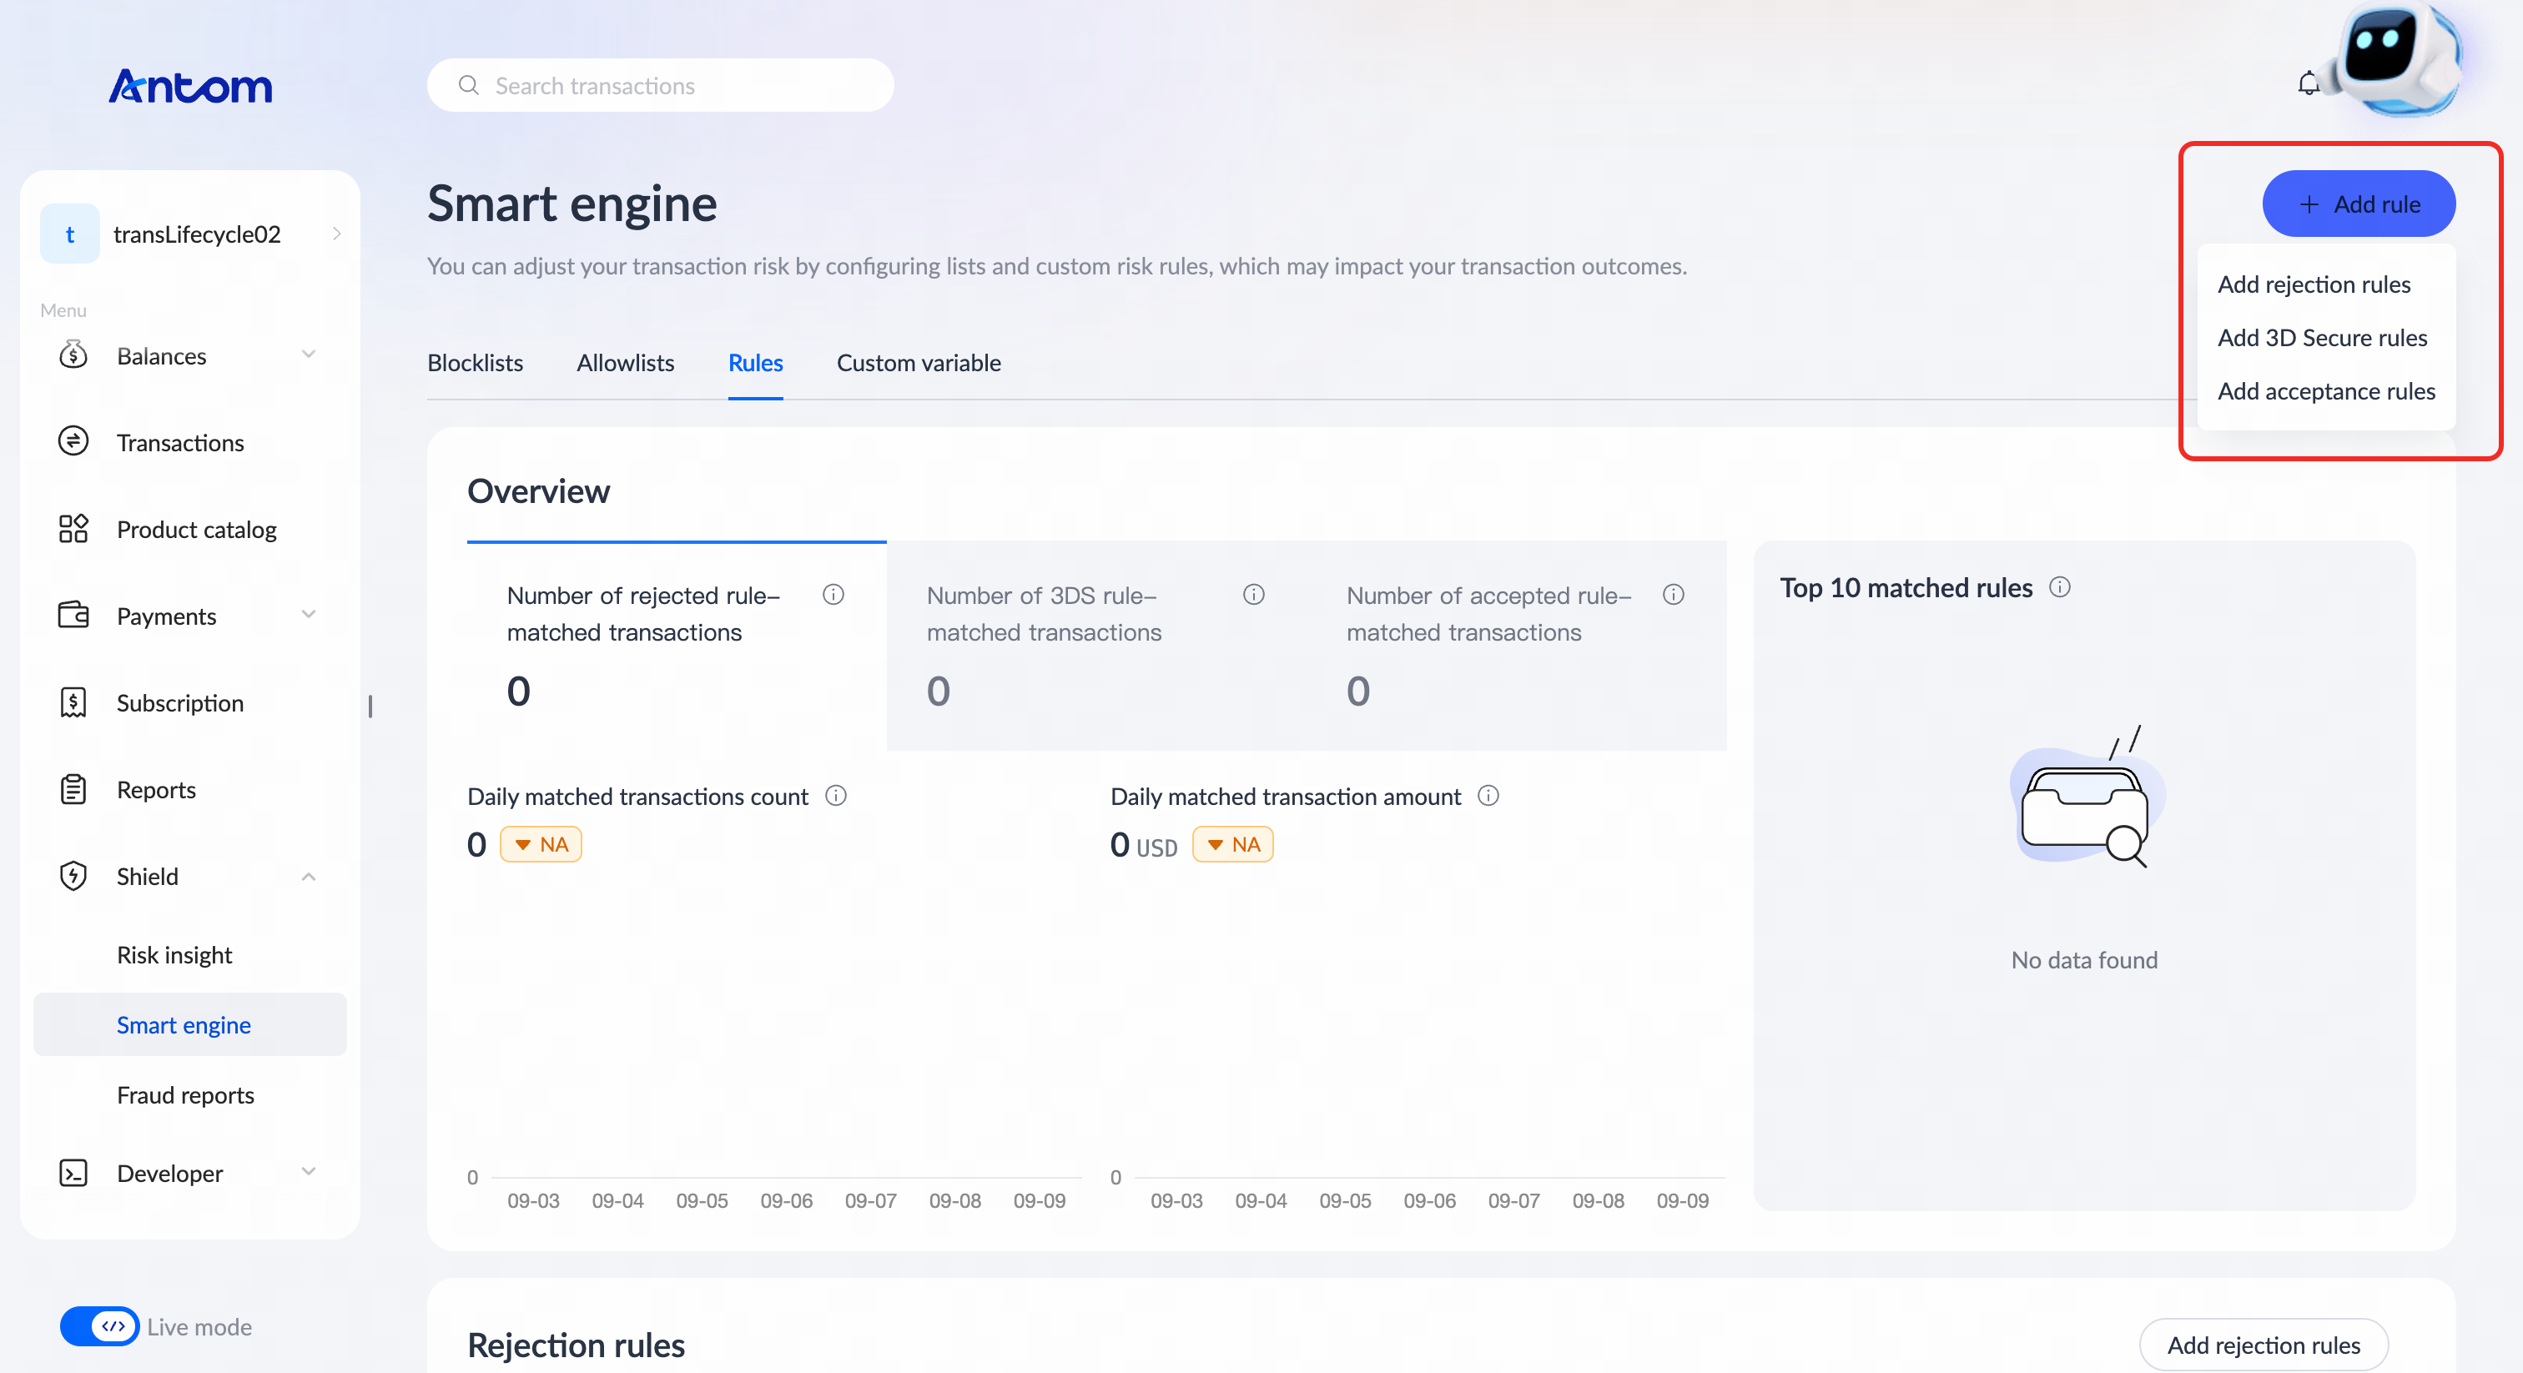
Task: Click the Transactions icon in sidebar
Action: tap(73, 441)
